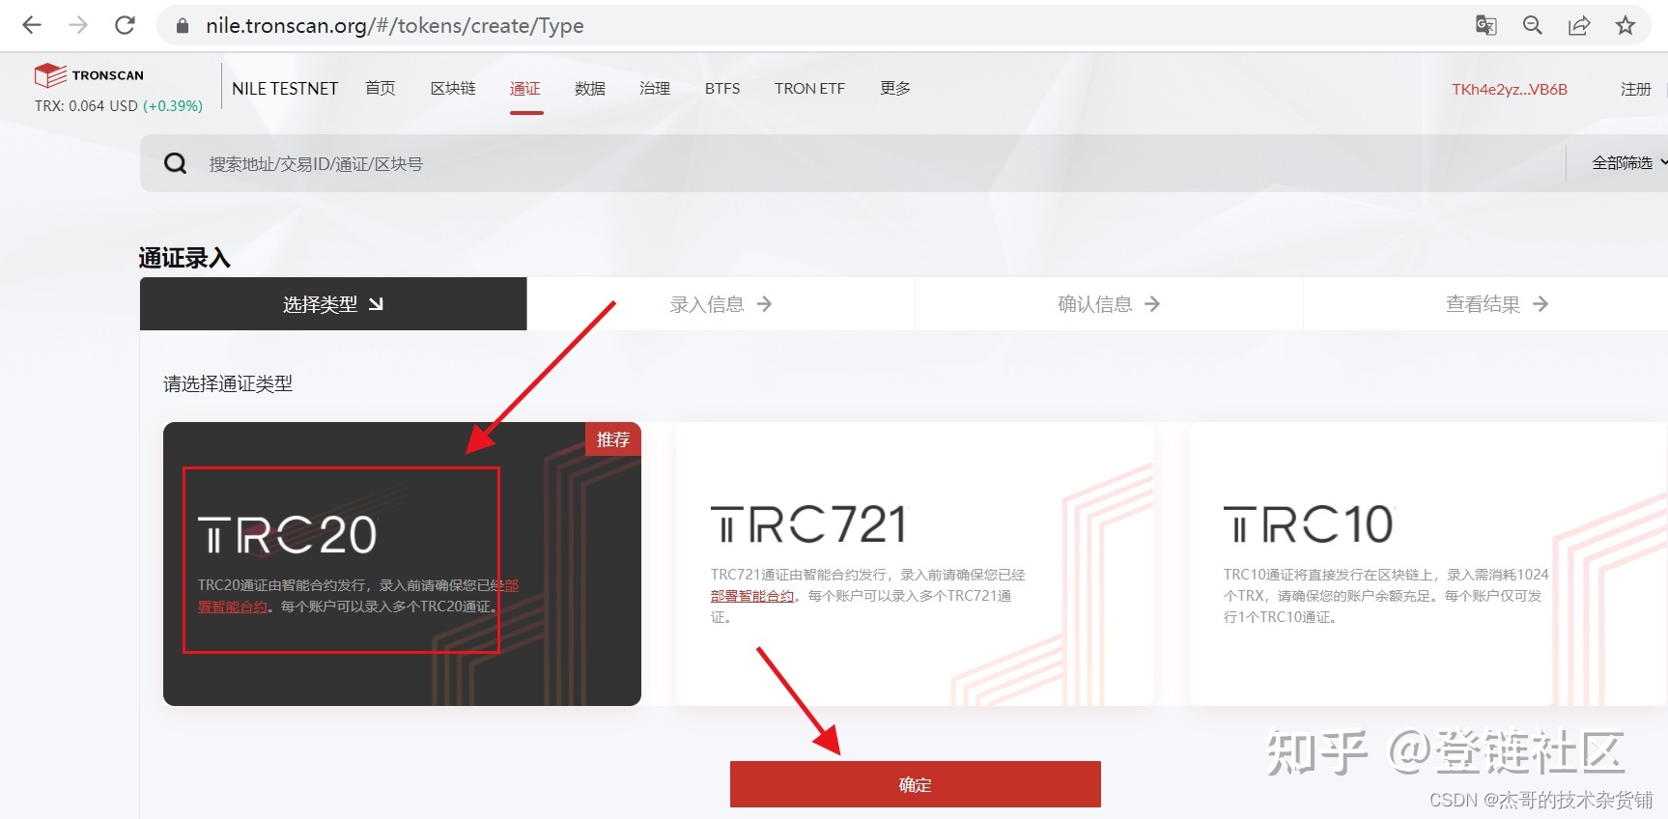The height and width of the screenshot is (819, 1668).
Task: Click the 推荐 badge on TRC20 card
Action: click(613, 439)
